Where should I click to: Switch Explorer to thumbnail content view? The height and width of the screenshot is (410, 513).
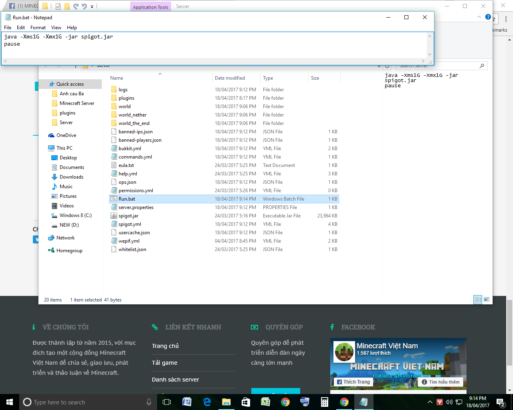(x=487, y=299)
